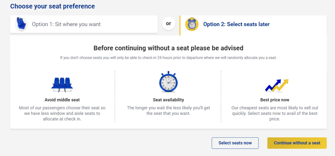
Task: Click the Before continuing without a seat heading
Action: click(x=168, y=48)
